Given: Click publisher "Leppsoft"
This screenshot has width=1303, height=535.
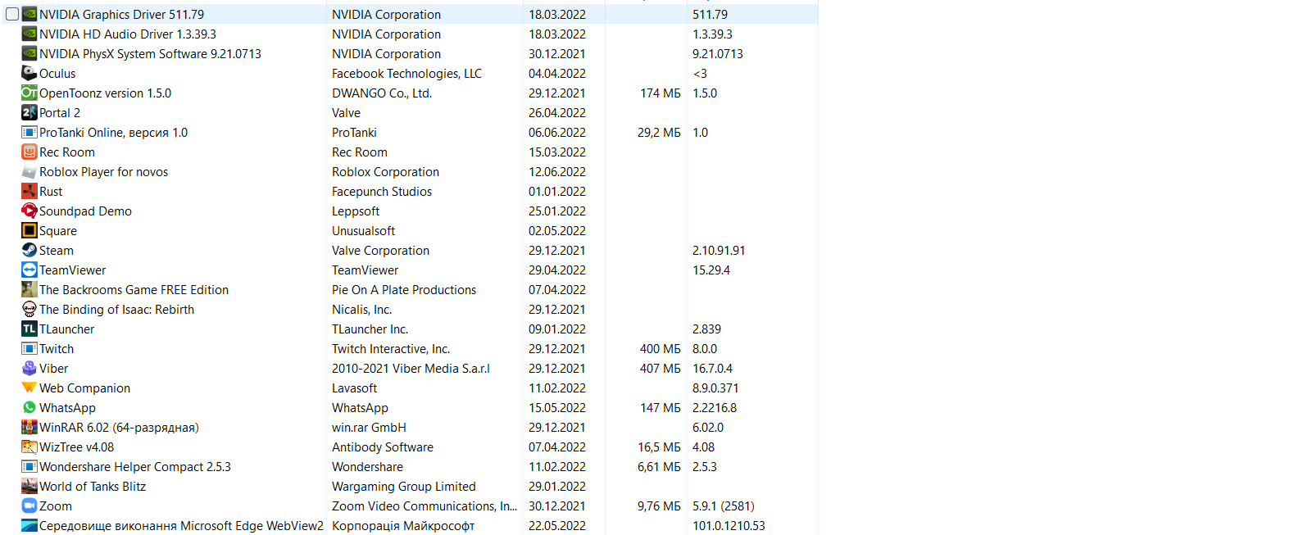Looking at the screenshot, I should coord(356,211).
